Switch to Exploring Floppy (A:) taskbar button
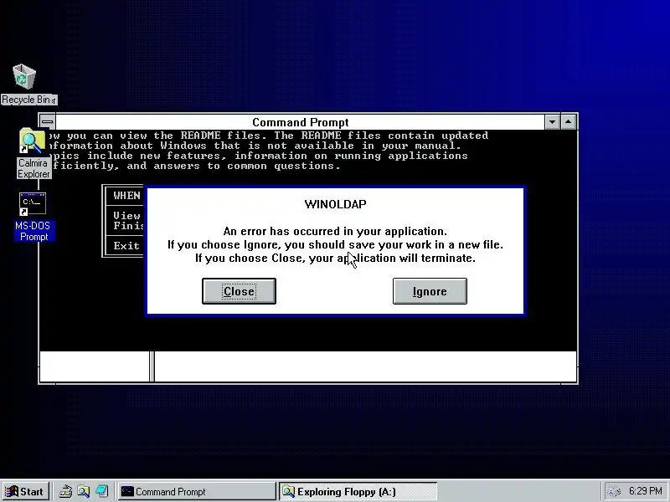 pos(358,492)
